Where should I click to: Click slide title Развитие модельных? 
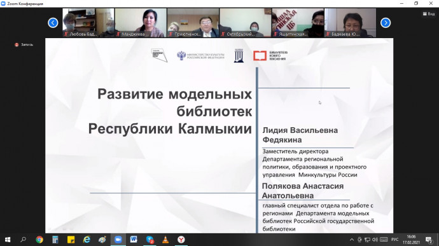coord(174,94)
